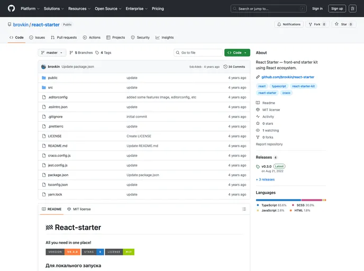Click the Notifications bell icon
Image resolution: width=364 pixels, height=271 pixels.
point(279,24)
